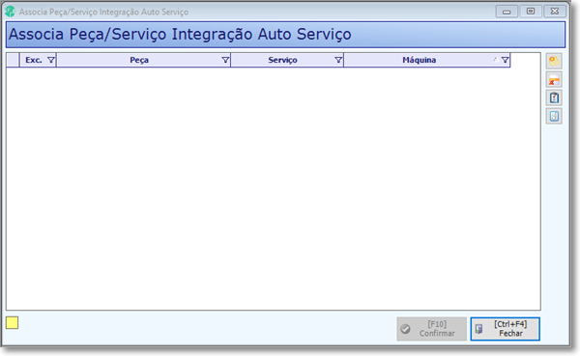Click the [F10] Confirmar button

coord(432,329)
